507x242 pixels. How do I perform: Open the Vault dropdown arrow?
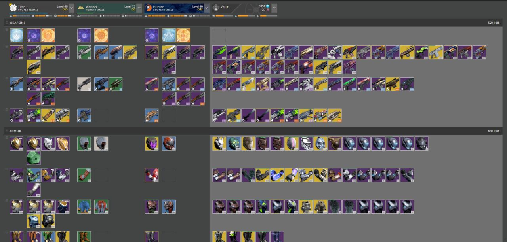pyautogui.click(x=274, y=8)
